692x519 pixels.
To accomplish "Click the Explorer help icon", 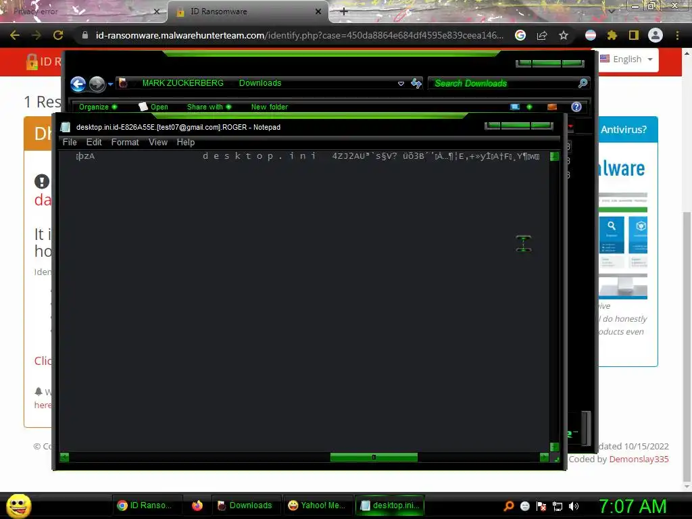I will (576, 107).
